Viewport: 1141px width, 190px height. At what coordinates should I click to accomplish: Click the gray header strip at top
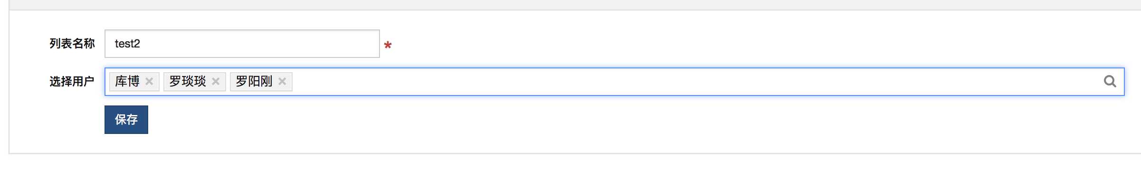coord(570,5)
